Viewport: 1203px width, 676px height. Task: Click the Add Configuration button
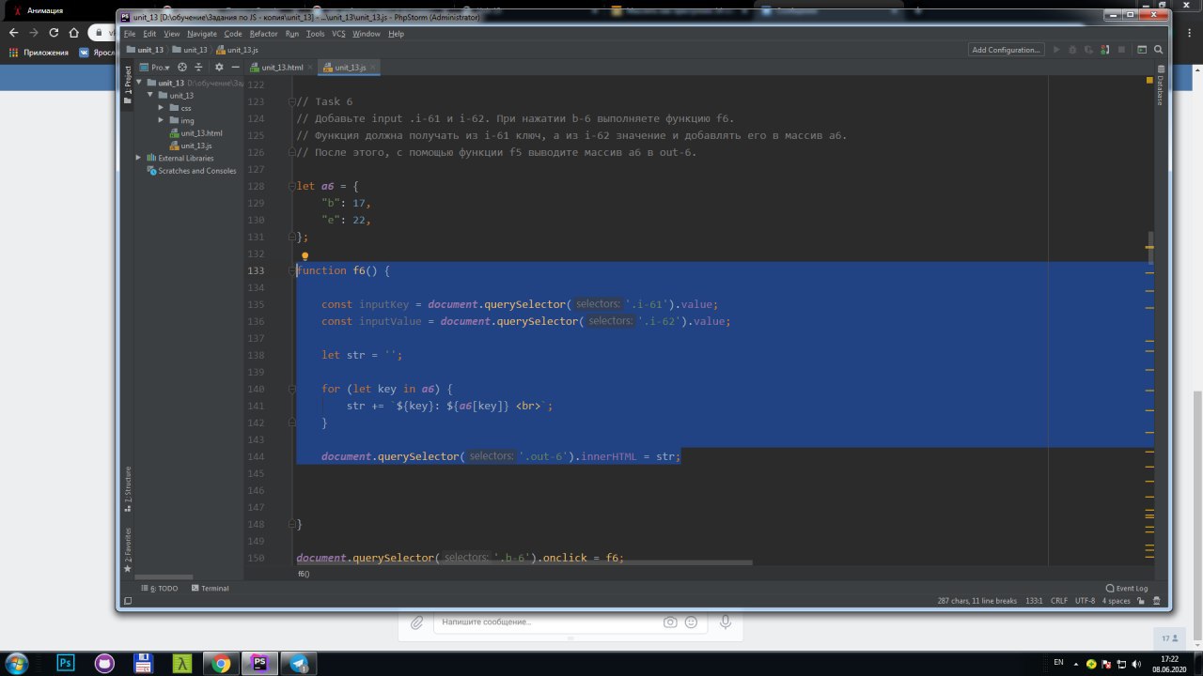1007,50
